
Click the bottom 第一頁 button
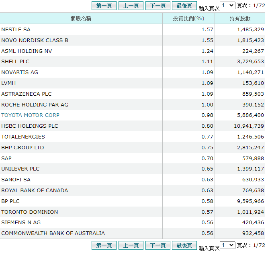coord(104,245)
